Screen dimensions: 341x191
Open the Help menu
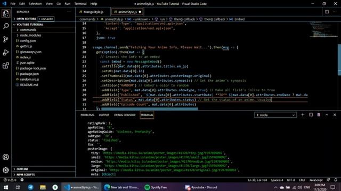(x=94, y=4)
